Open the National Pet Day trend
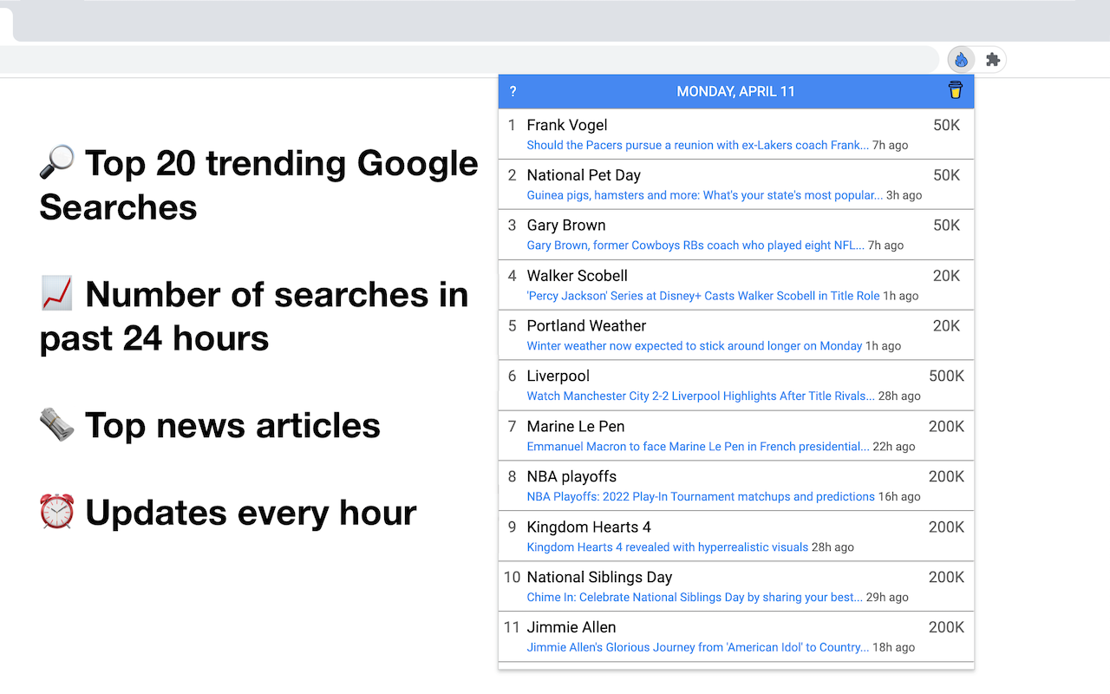Viewport: 1110px width, 694px height. coord(584,175)
